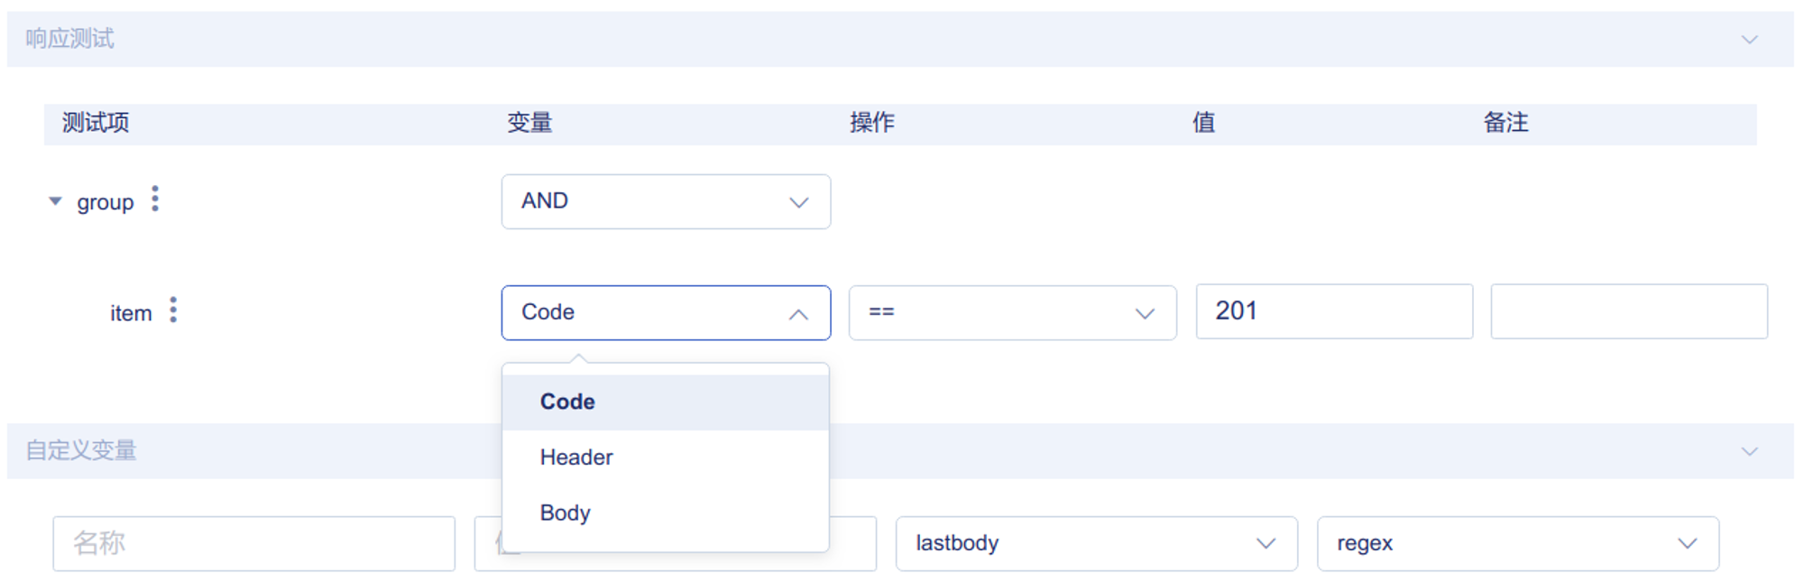Image resolution: width=1804 pixels, height=573 pixels.
Task: Open the regex type dropdown
Action: (1517, 543)
